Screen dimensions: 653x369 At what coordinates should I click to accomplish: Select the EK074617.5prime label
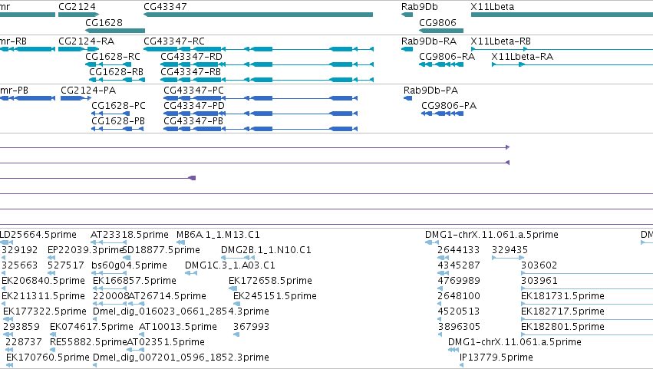(x=91, y=327)
